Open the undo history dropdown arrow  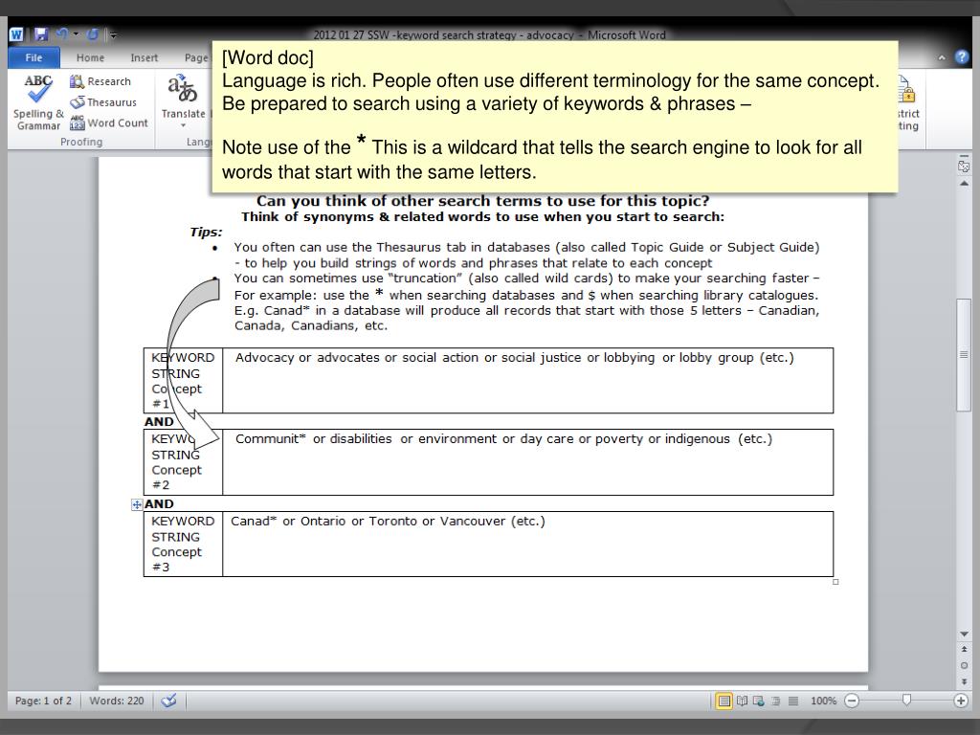tap(76, 34)
